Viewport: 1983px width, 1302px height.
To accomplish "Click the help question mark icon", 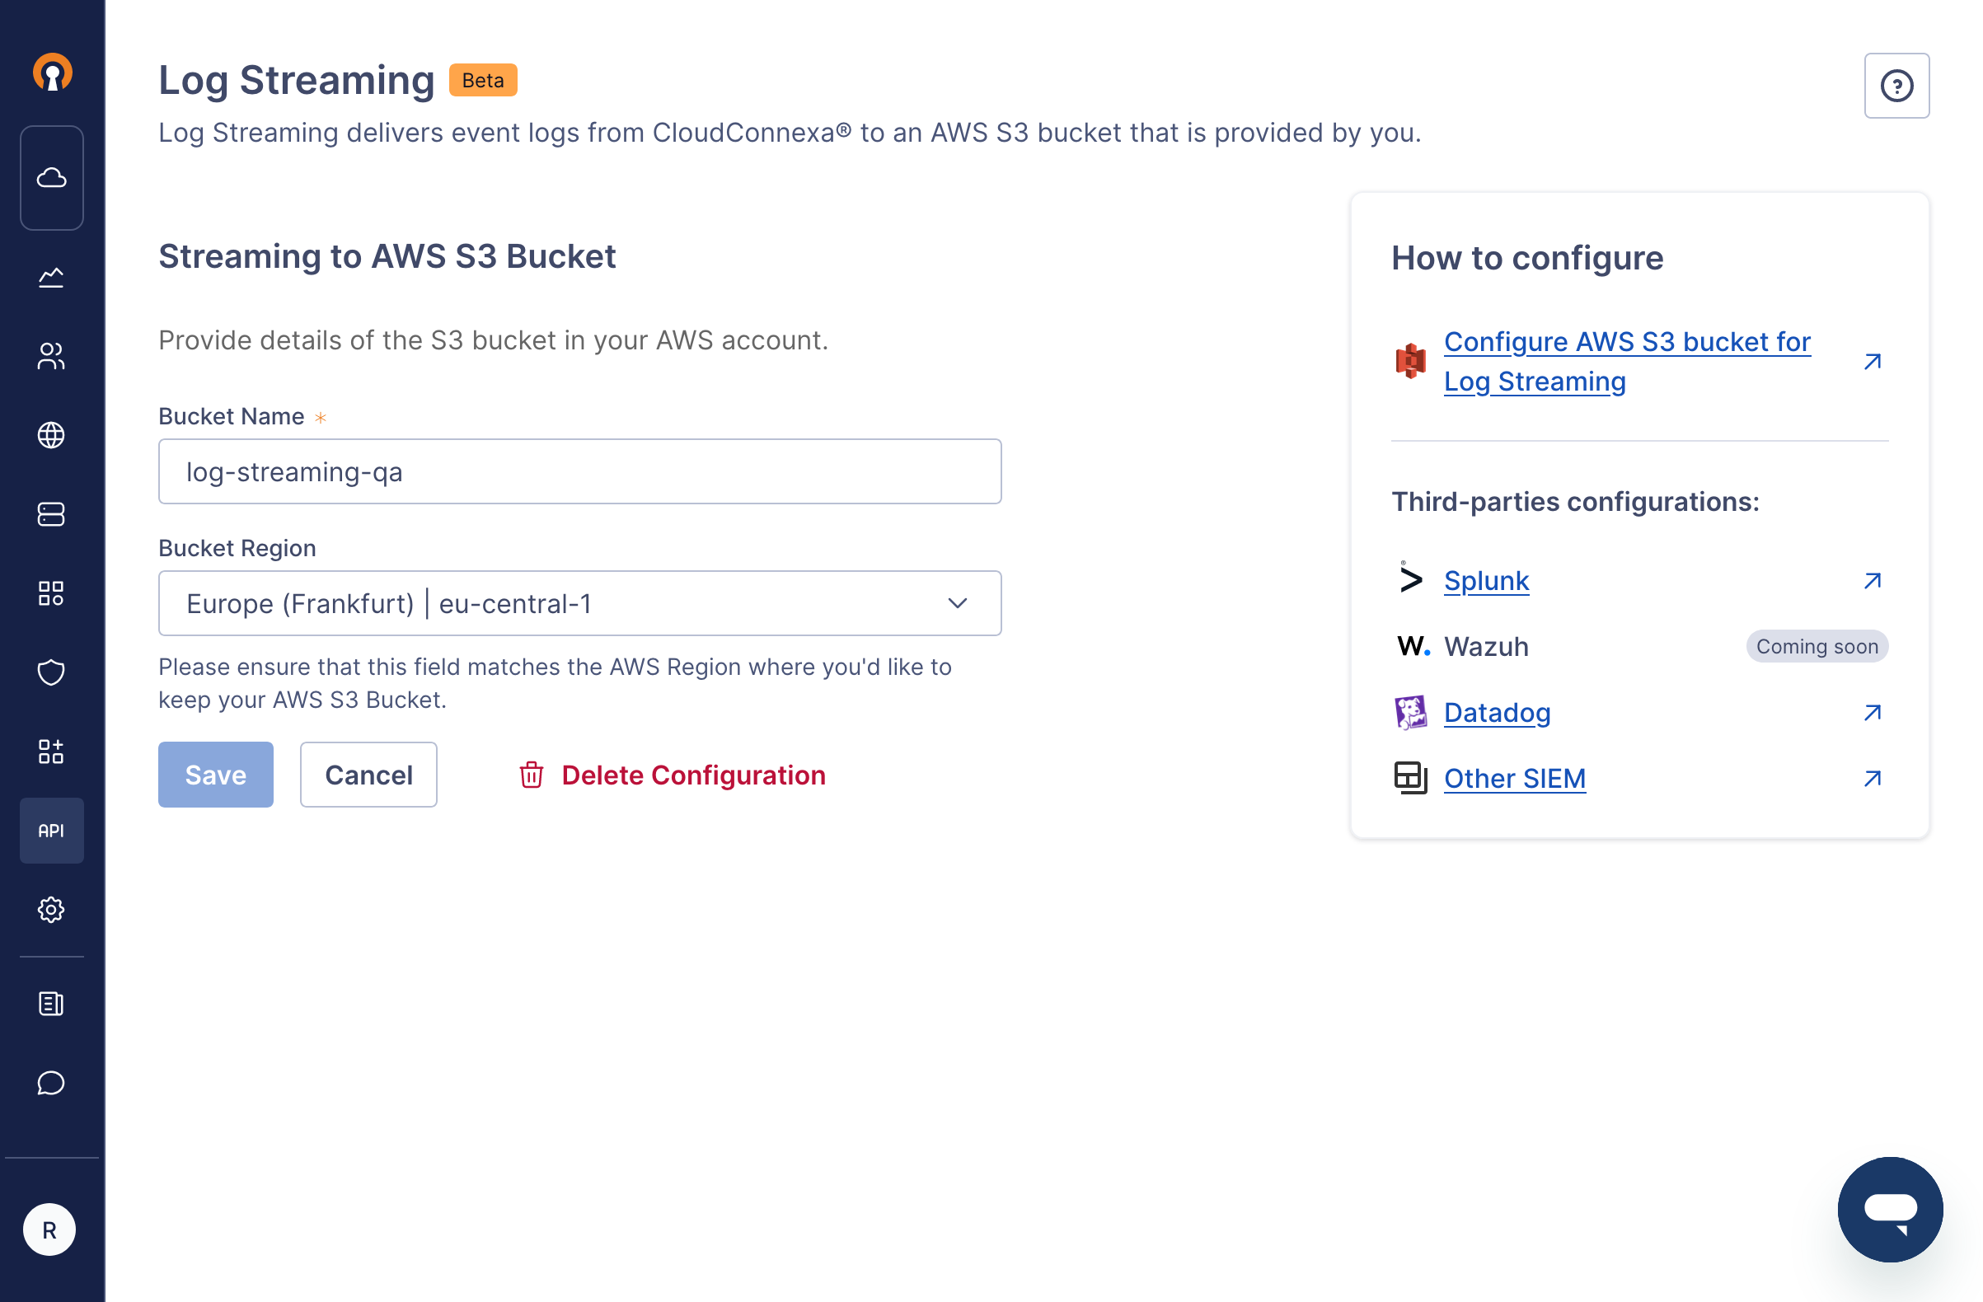I will pyautogui.click(x=1897, y=84).
